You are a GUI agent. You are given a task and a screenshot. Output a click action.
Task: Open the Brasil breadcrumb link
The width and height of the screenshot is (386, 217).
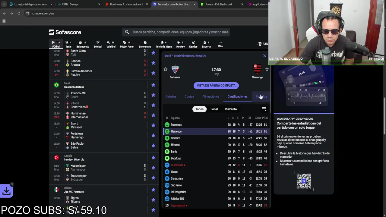[x=168, y=56]
